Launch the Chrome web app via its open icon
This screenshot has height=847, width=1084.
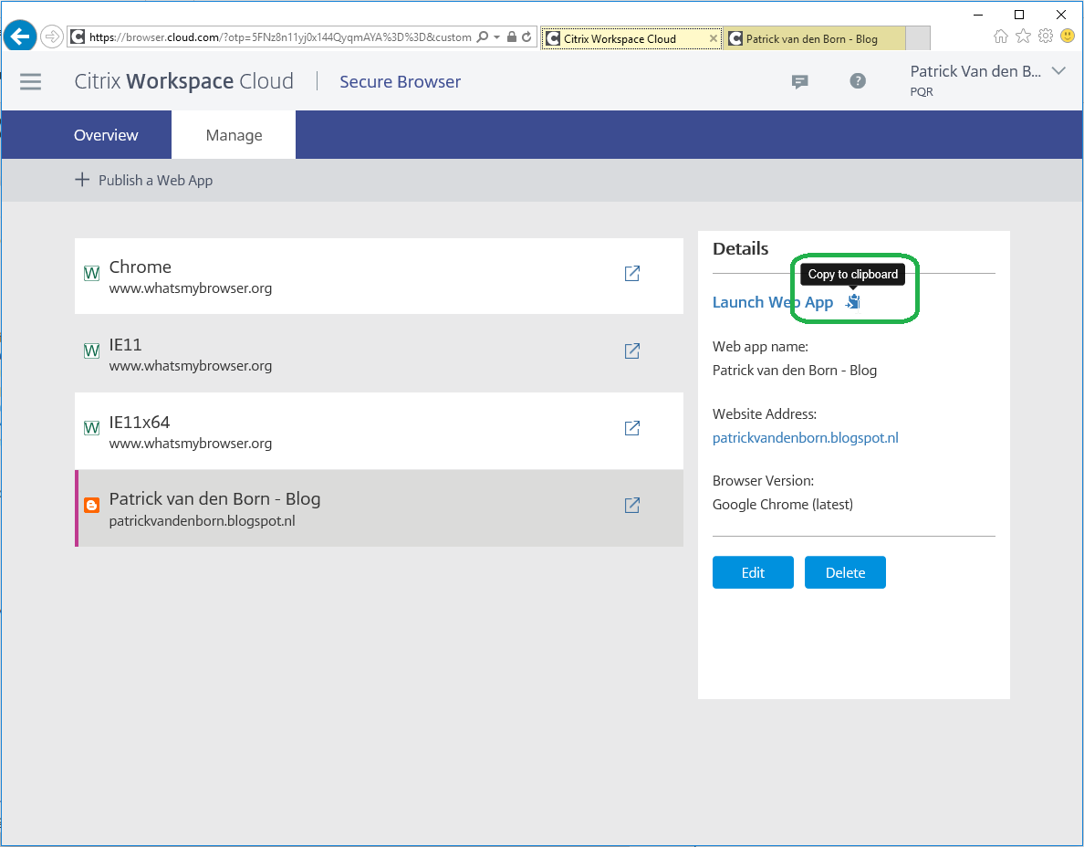pyautogui.click(x=631, y=274)
